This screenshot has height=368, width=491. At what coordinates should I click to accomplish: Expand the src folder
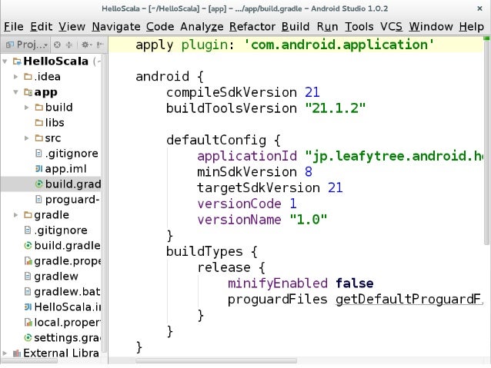click(27, 138)
